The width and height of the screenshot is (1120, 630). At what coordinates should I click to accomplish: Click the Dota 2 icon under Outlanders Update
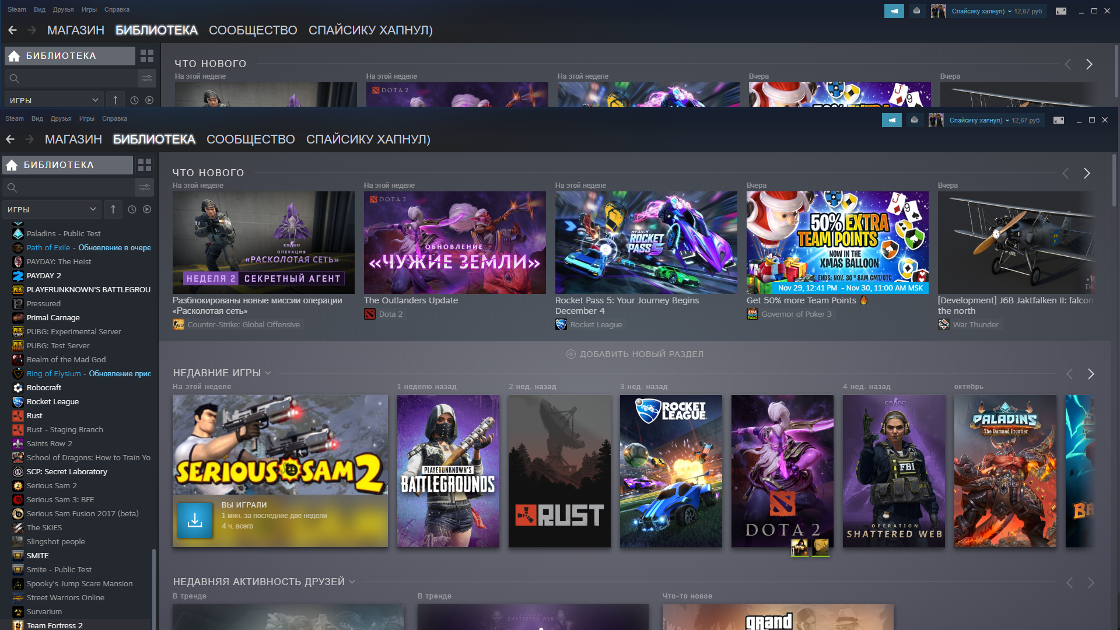click(x=370, y=314)
